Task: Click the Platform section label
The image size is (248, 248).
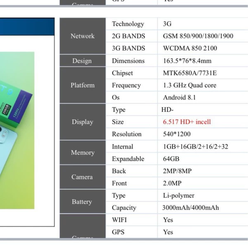Action: click(83, 85)
